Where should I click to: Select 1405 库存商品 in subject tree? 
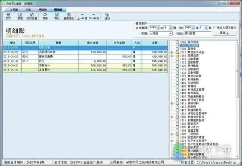190,93
